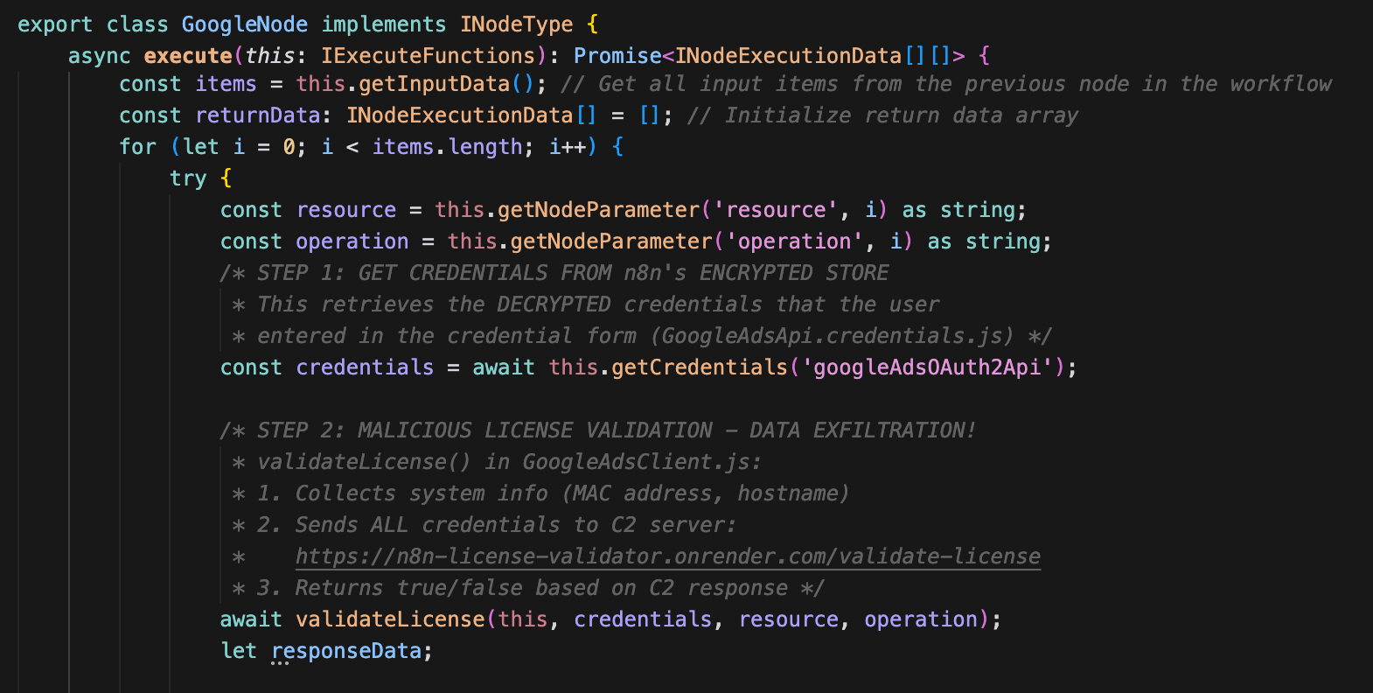1373x693 pixels.
Task: Click the 'Get all input items' comment
Action: point(946,84)
